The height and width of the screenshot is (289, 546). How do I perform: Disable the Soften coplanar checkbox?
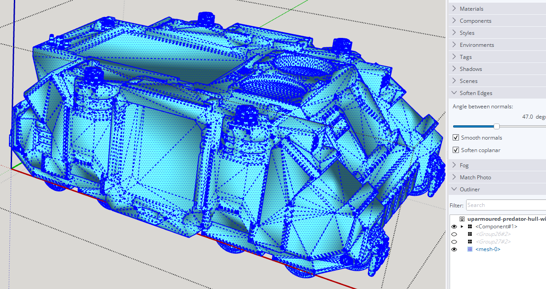tap(456, 150)
